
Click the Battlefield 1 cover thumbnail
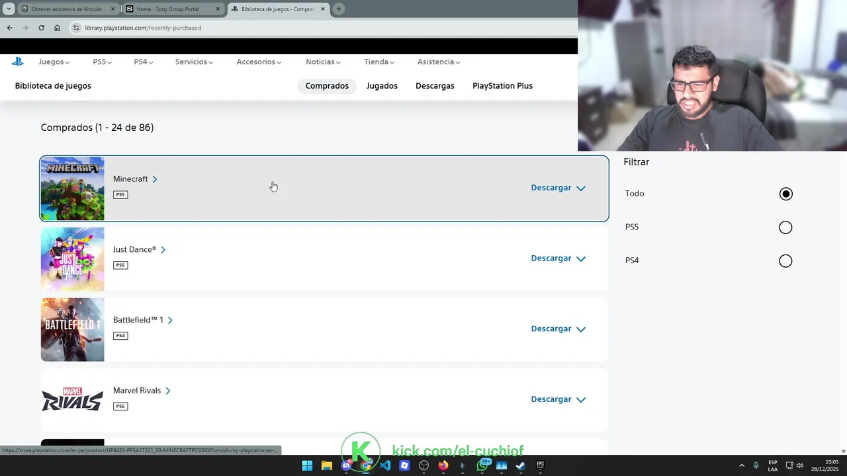pos(72,329)
